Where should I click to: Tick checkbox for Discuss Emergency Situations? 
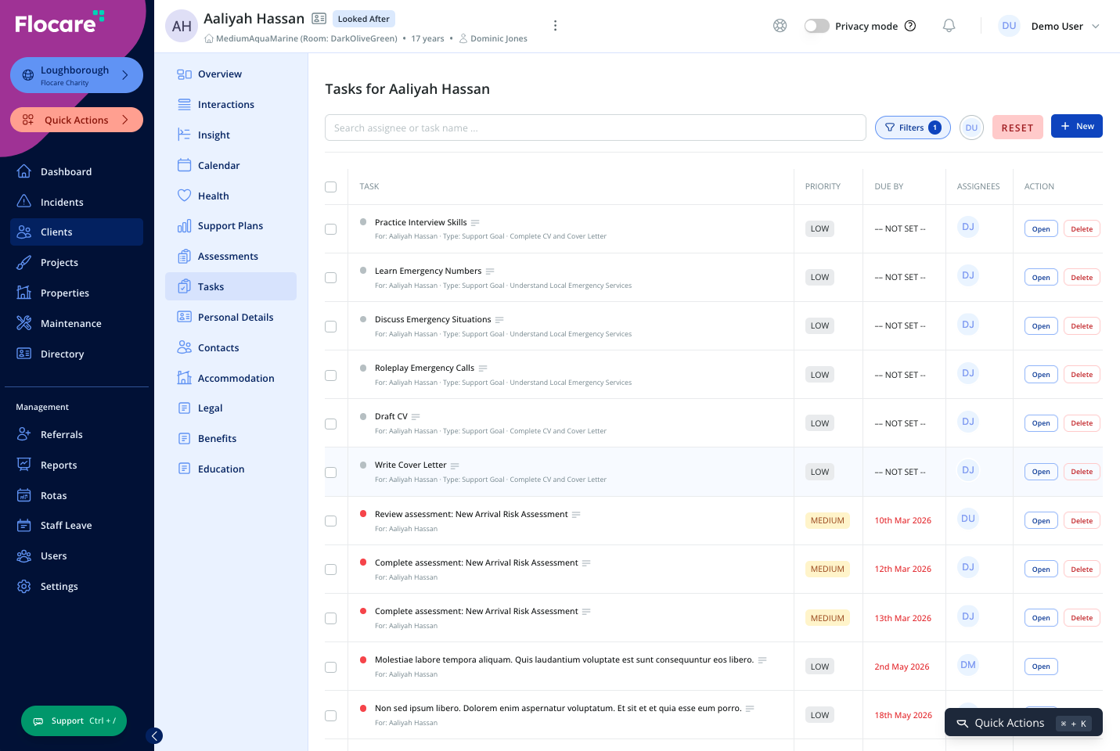330,326
